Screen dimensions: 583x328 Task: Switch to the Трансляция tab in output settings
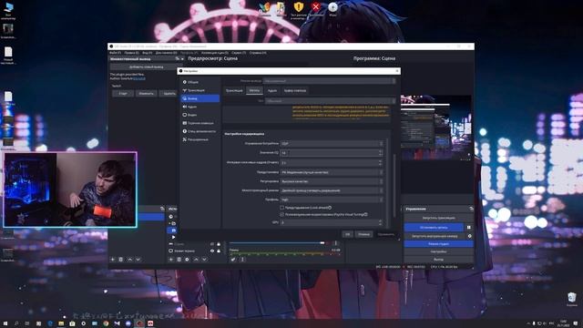[234, 90]
